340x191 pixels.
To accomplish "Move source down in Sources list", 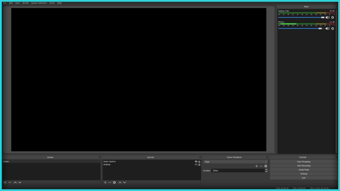I will point(125,183).
